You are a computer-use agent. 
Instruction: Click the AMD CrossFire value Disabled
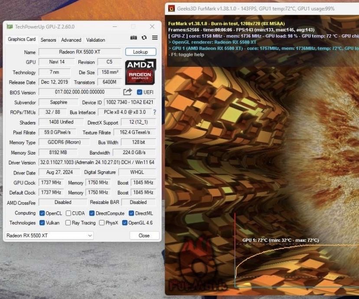tap(63, 202)
